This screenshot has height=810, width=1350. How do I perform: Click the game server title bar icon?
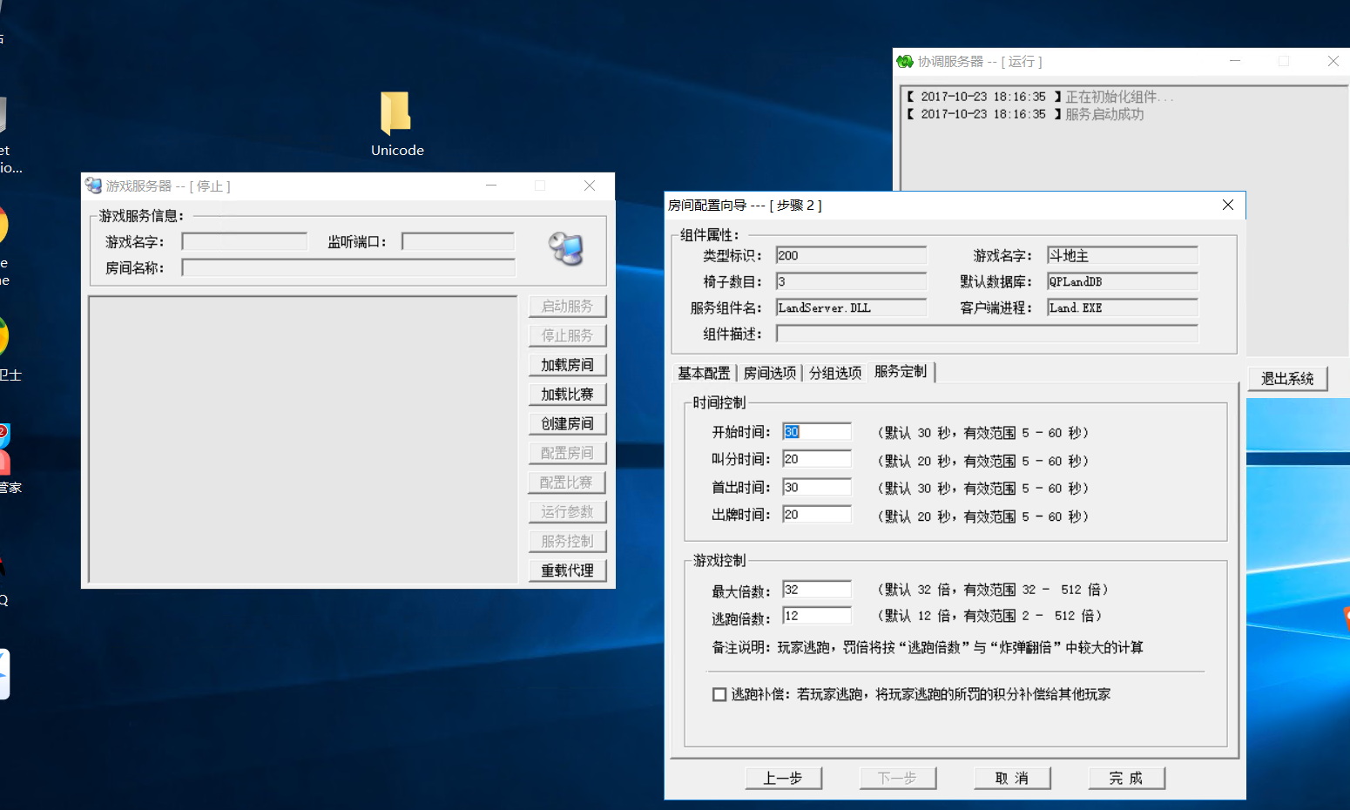(x=93, y=186)
